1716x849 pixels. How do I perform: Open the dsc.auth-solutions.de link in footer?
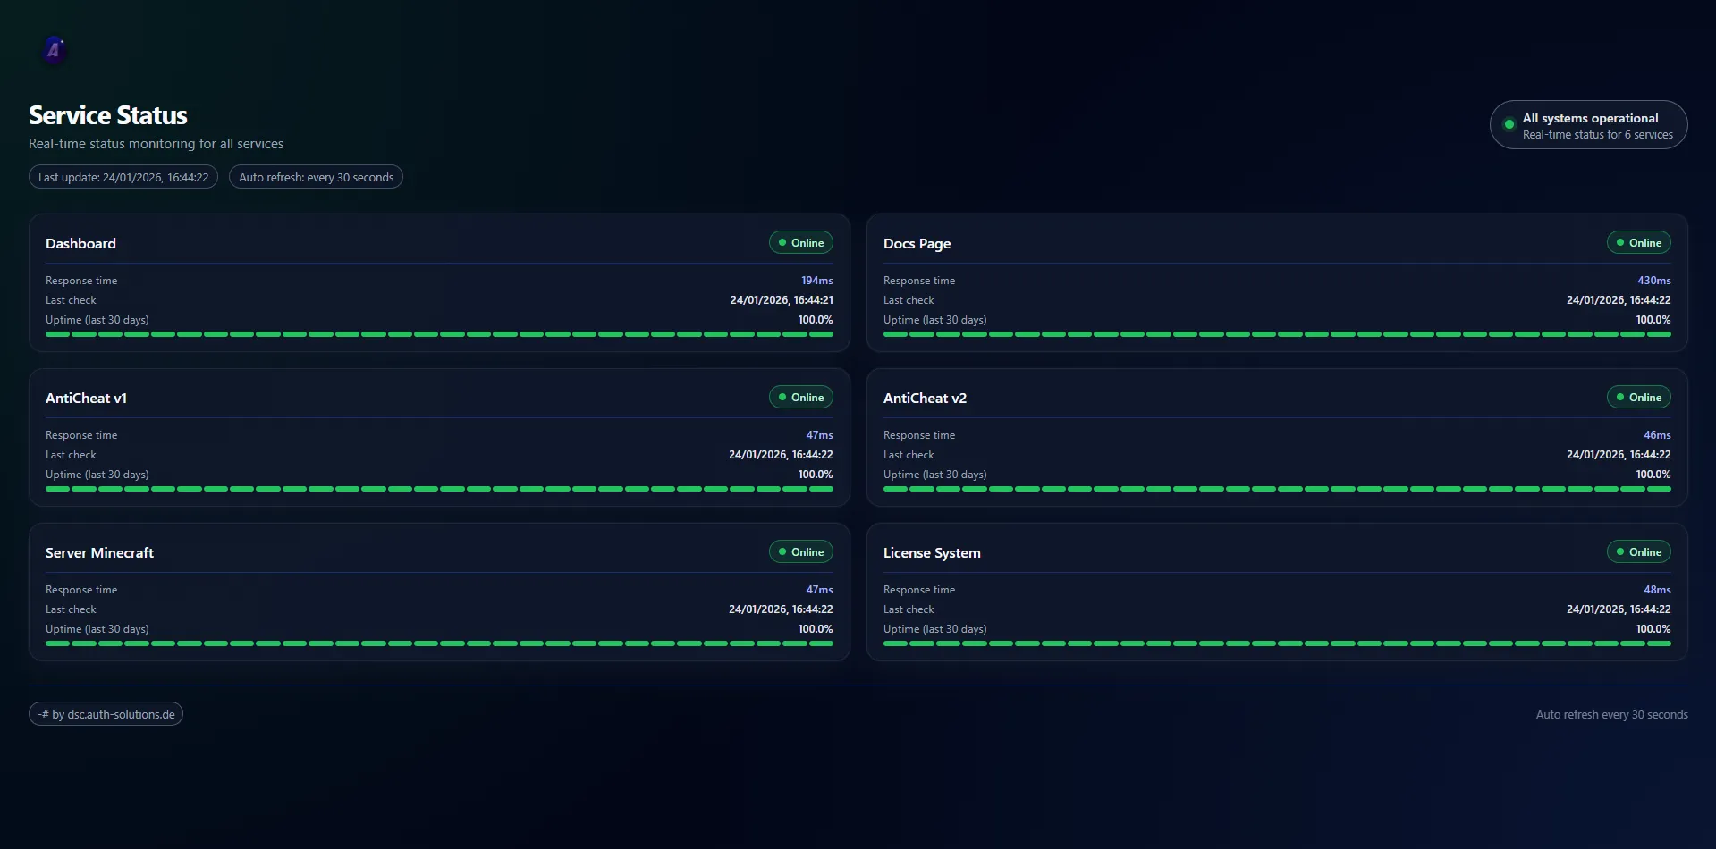tap(106, 713)
